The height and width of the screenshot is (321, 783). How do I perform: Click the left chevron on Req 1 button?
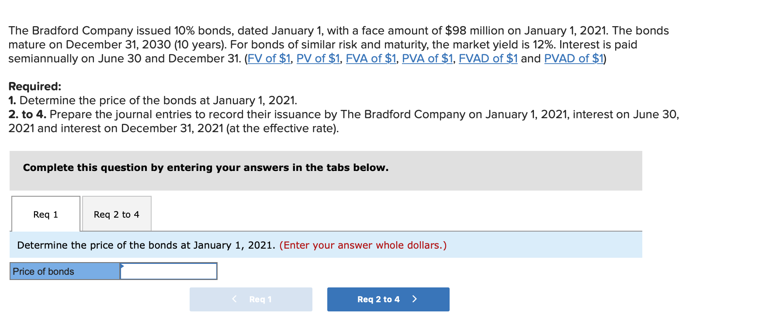coord(235,299)
